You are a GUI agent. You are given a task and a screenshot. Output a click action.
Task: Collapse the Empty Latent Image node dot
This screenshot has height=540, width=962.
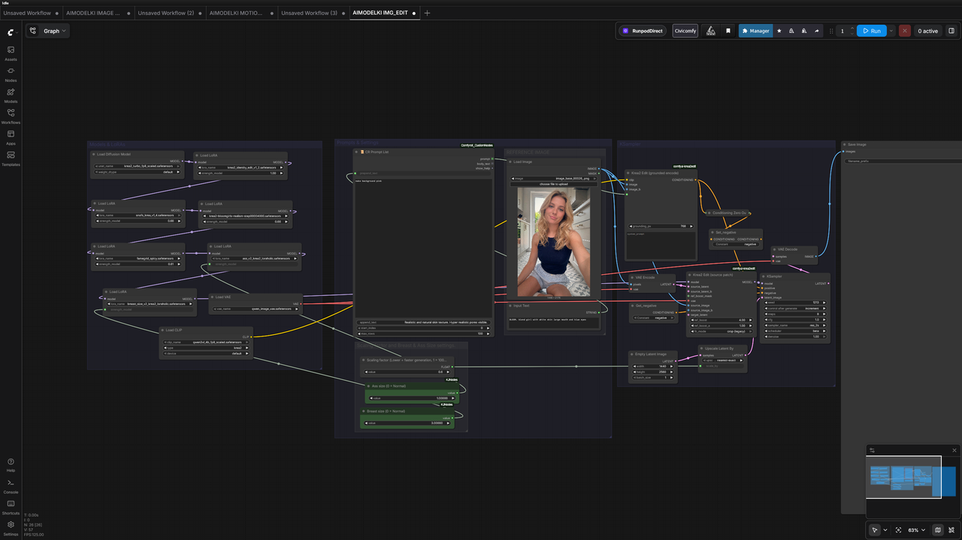pos(633,354)
